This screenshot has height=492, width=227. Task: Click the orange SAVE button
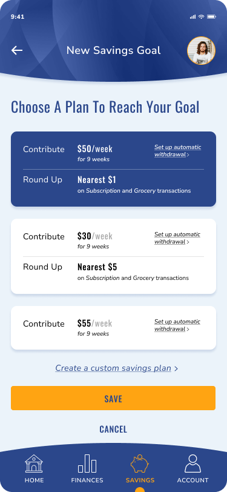tap(113, 398)
